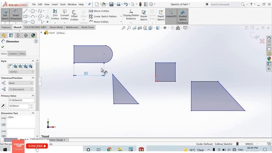Open the File menu

pos(34,4)
